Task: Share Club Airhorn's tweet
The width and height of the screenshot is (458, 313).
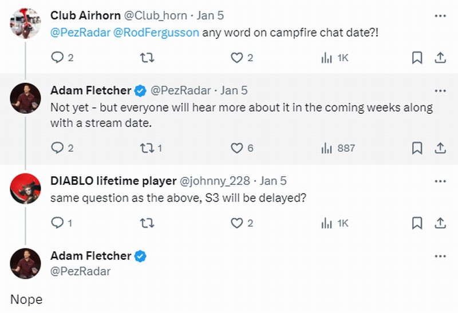Action: [x=440, y=58]
